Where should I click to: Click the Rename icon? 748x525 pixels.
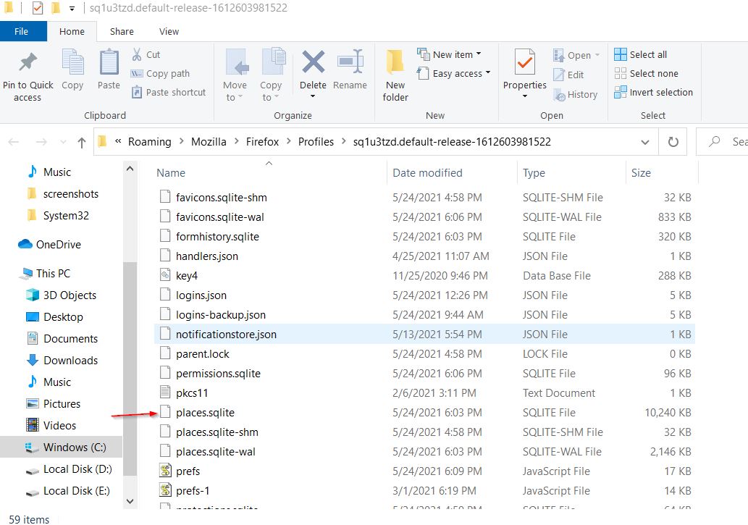(x=350, y=62)
